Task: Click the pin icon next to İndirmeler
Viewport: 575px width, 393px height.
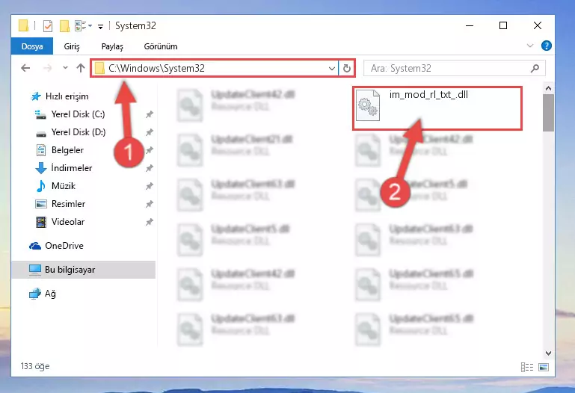Action: click(x=150, y=168)
